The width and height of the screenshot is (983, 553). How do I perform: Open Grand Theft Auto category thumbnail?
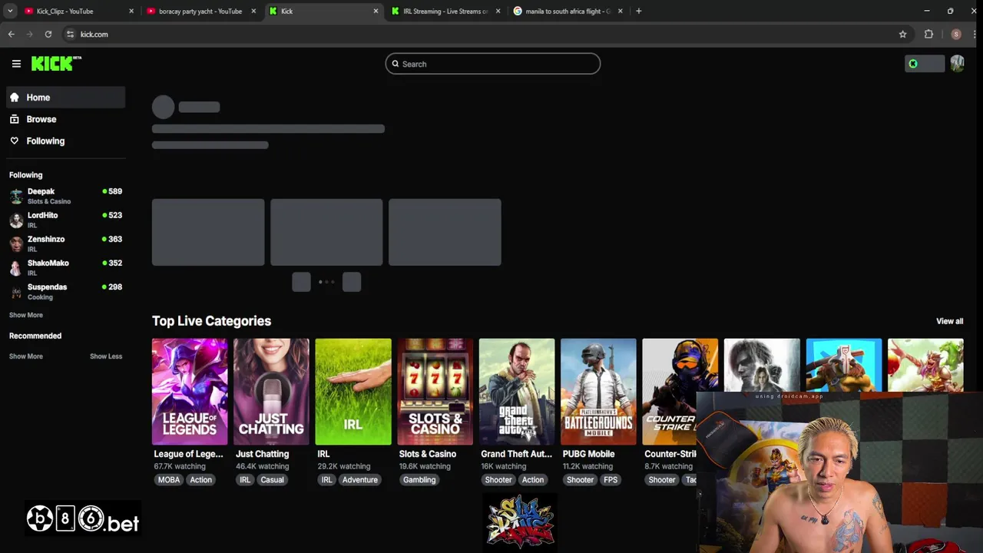517,392
